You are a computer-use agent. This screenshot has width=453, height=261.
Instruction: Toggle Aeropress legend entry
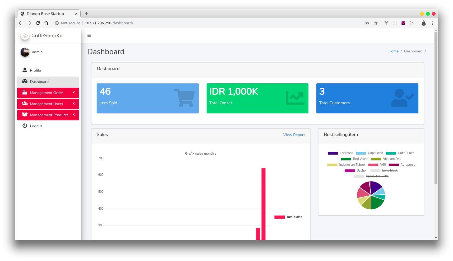(402, 165)
